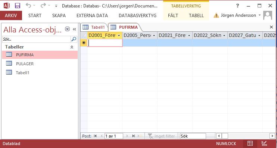Image resolution: width=277 pixels, height=148 pixels.
Task: Switch to Design view via status bar icon
Action: coord(264,144)
